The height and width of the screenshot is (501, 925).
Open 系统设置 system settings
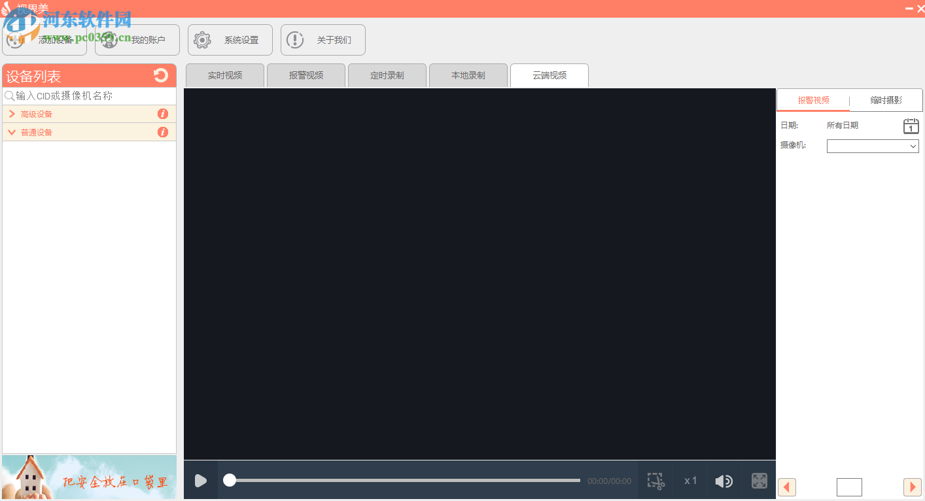click(230, 40)
